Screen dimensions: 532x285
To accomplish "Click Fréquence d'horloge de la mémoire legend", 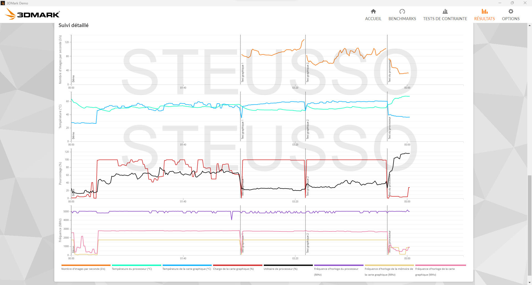I will point(388,269).
